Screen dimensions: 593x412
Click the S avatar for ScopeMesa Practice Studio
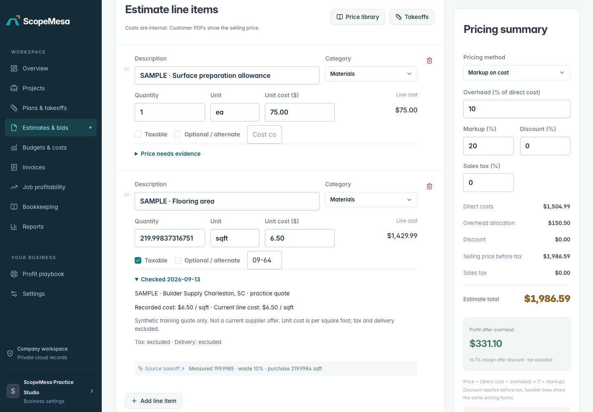coord(13,391)
